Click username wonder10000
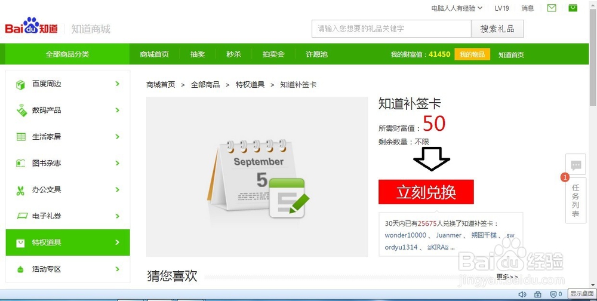Viewport: 597px width, 301px height. click(x=405, y=235)
